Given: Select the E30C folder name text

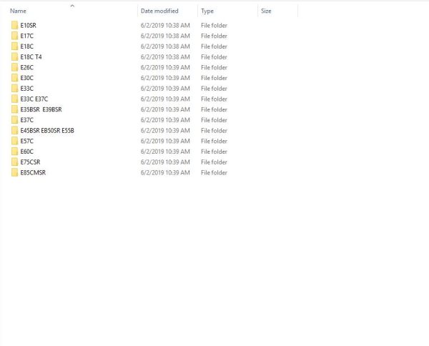Looking at the screenshot, I should pyautogui.click(x=27, y=78).
